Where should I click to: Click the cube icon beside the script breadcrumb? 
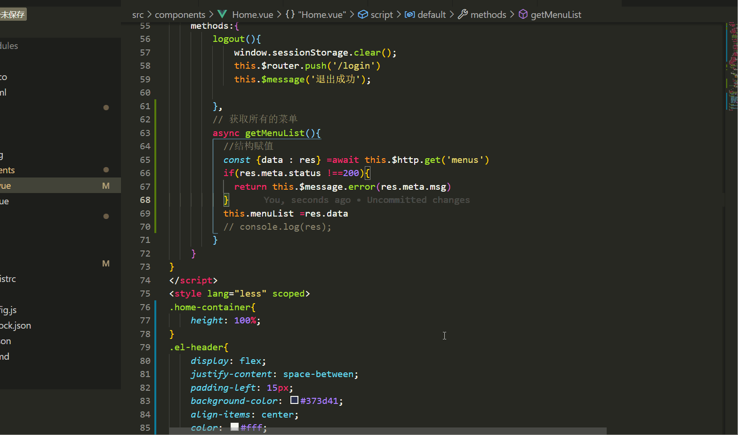coord(363,14)
